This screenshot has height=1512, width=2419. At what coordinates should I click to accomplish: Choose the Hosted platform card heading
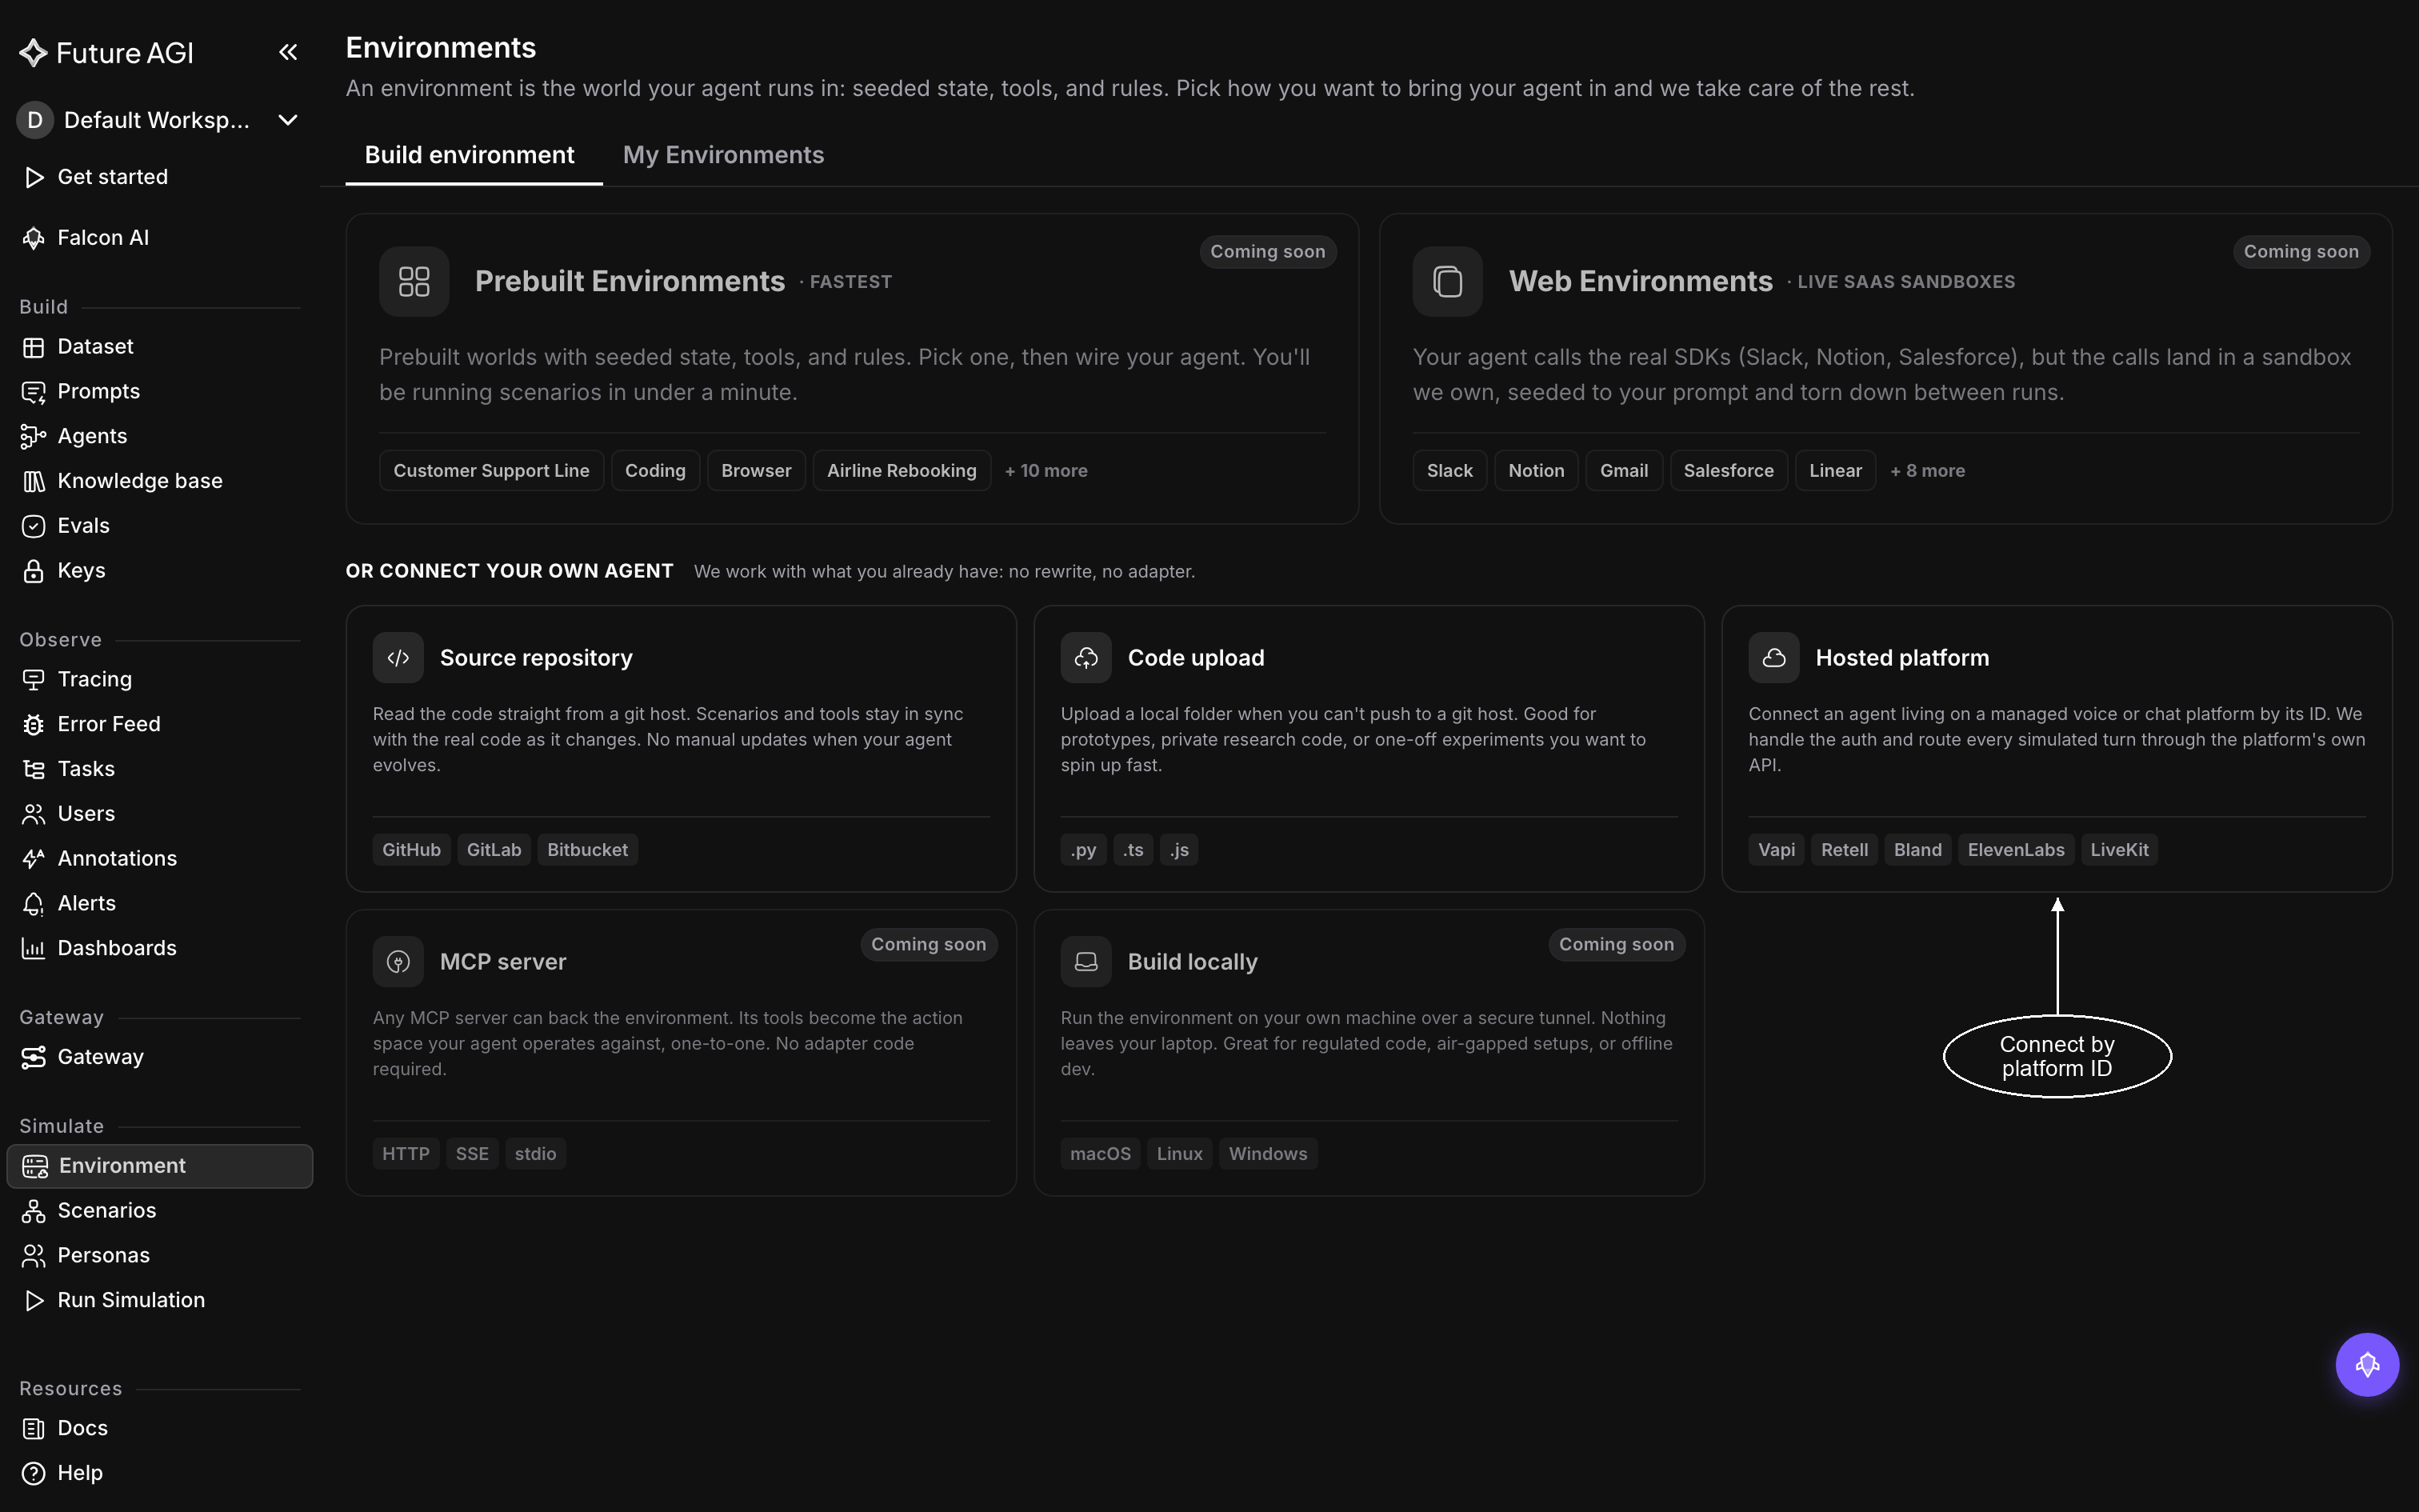coord(1902,658)
